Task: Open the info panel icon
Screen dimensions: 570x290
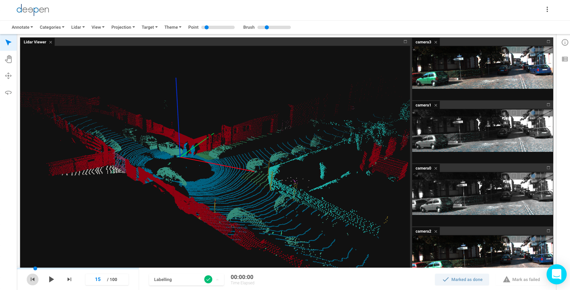Action: (x=565, y=42)
